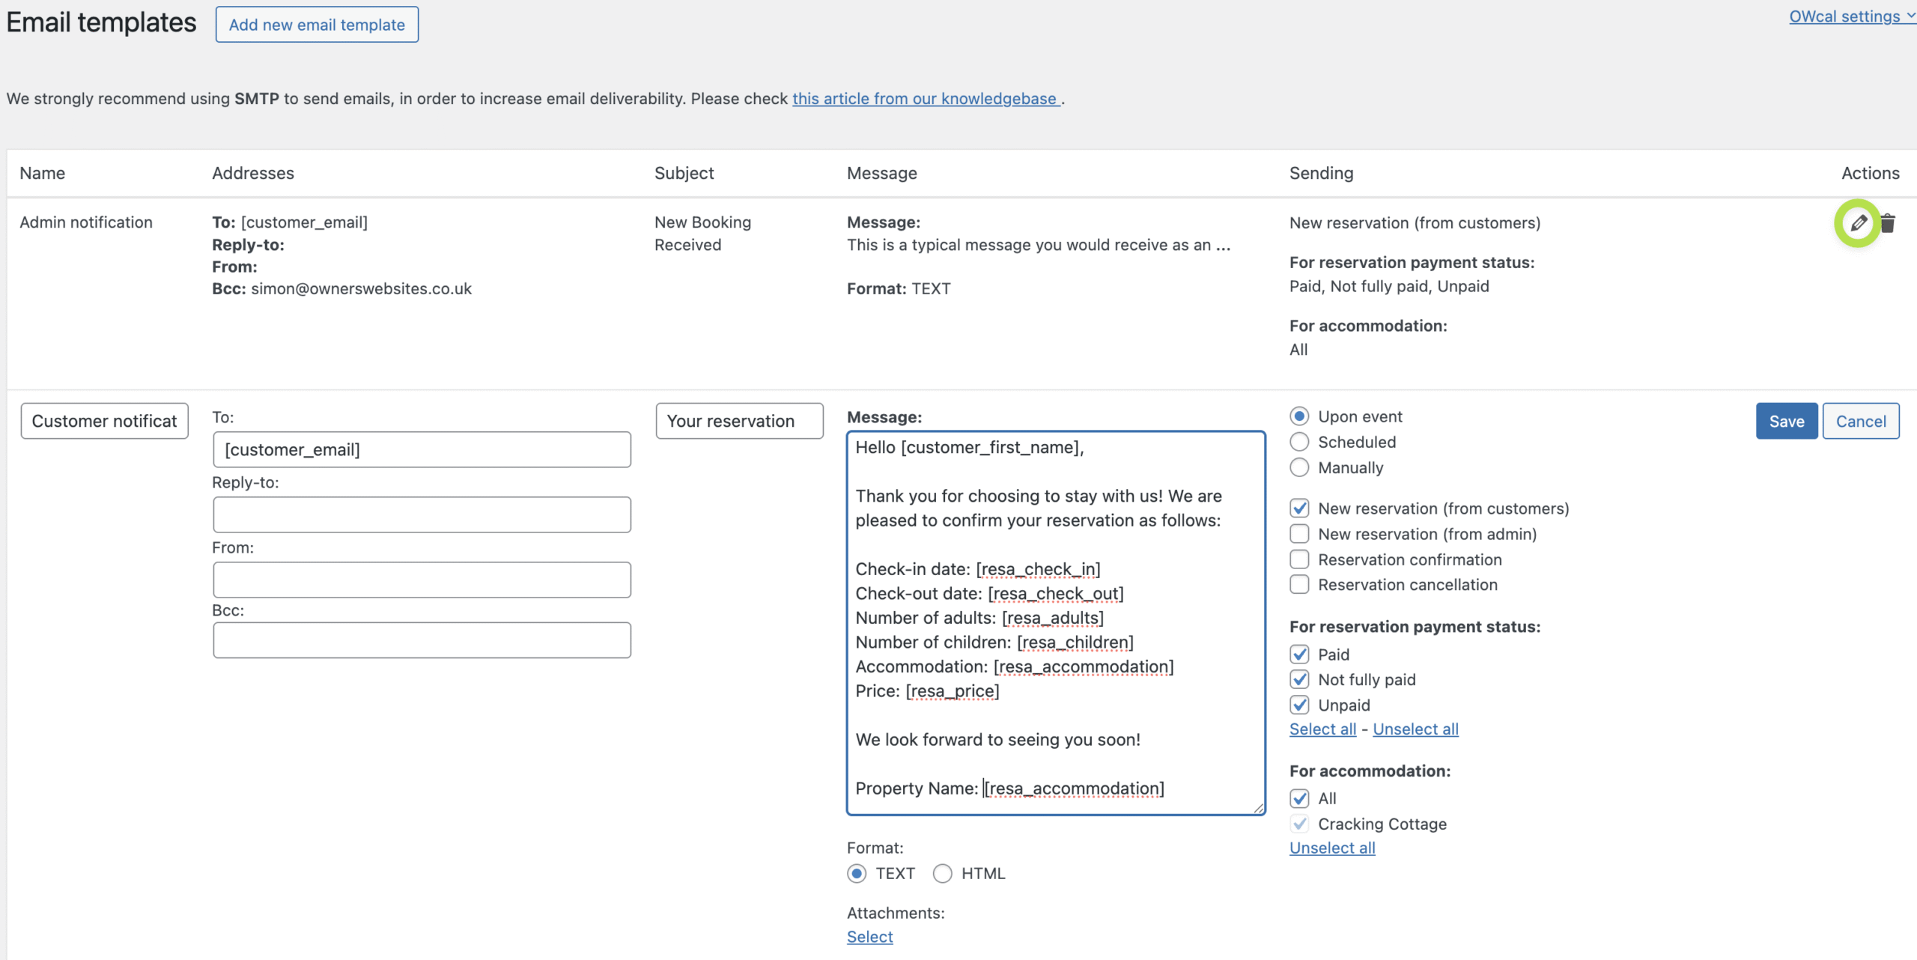The height and width of the screenshot is (960, 1917).
Task: Open the knowledgebase article link
Action: [926, 99]
